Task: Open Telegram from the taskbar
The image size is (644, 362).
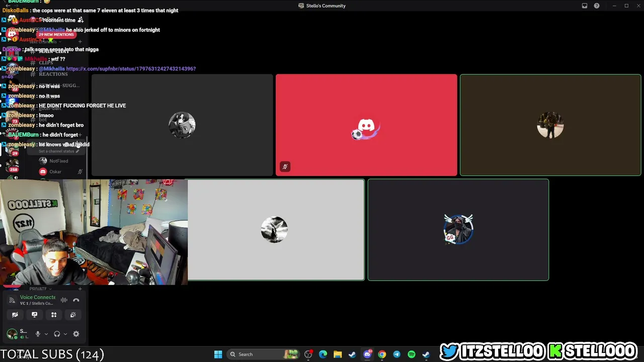Action: 396,354
